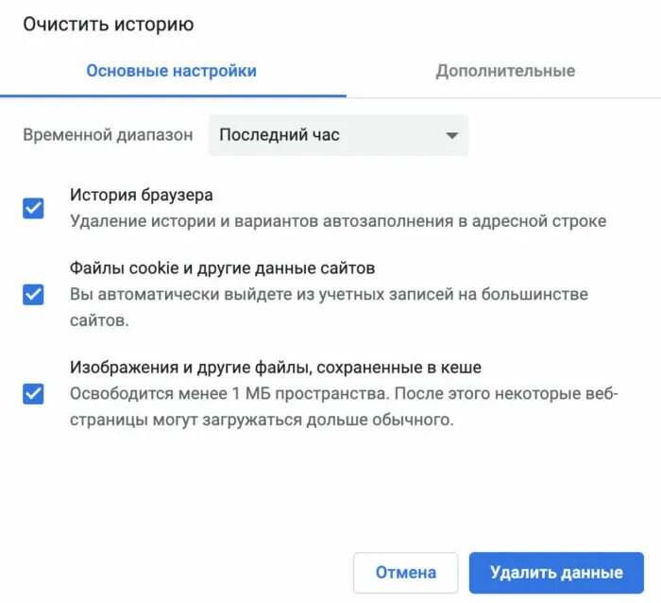Click the История браузера option title
The image size is (661, 603).
pyautogui.click(x=142, y=195)
